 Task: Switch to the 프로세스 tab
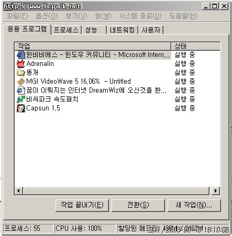(66, 30)
